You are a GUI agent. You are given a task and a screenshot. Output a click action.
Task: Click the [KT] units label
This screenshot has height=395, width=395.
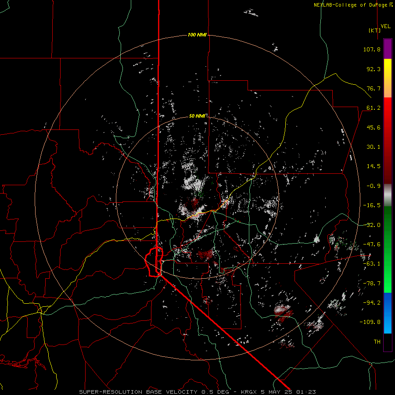click(375, 30)
